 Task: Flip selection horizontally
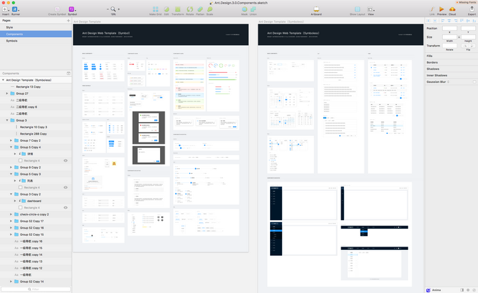pyautogui.click(x=465, y=46)
